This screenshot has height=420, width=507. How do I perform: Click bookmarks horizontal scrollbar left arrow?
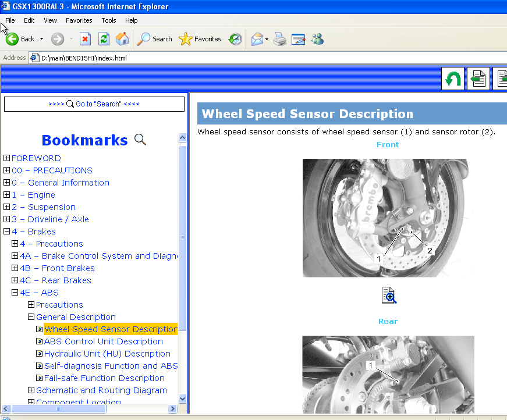tap(6, 409)
